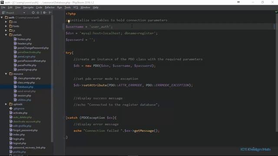The height and width of the screenshot is (156, 278).
Task: Expand the fonts folder
Action: point(6,26)
